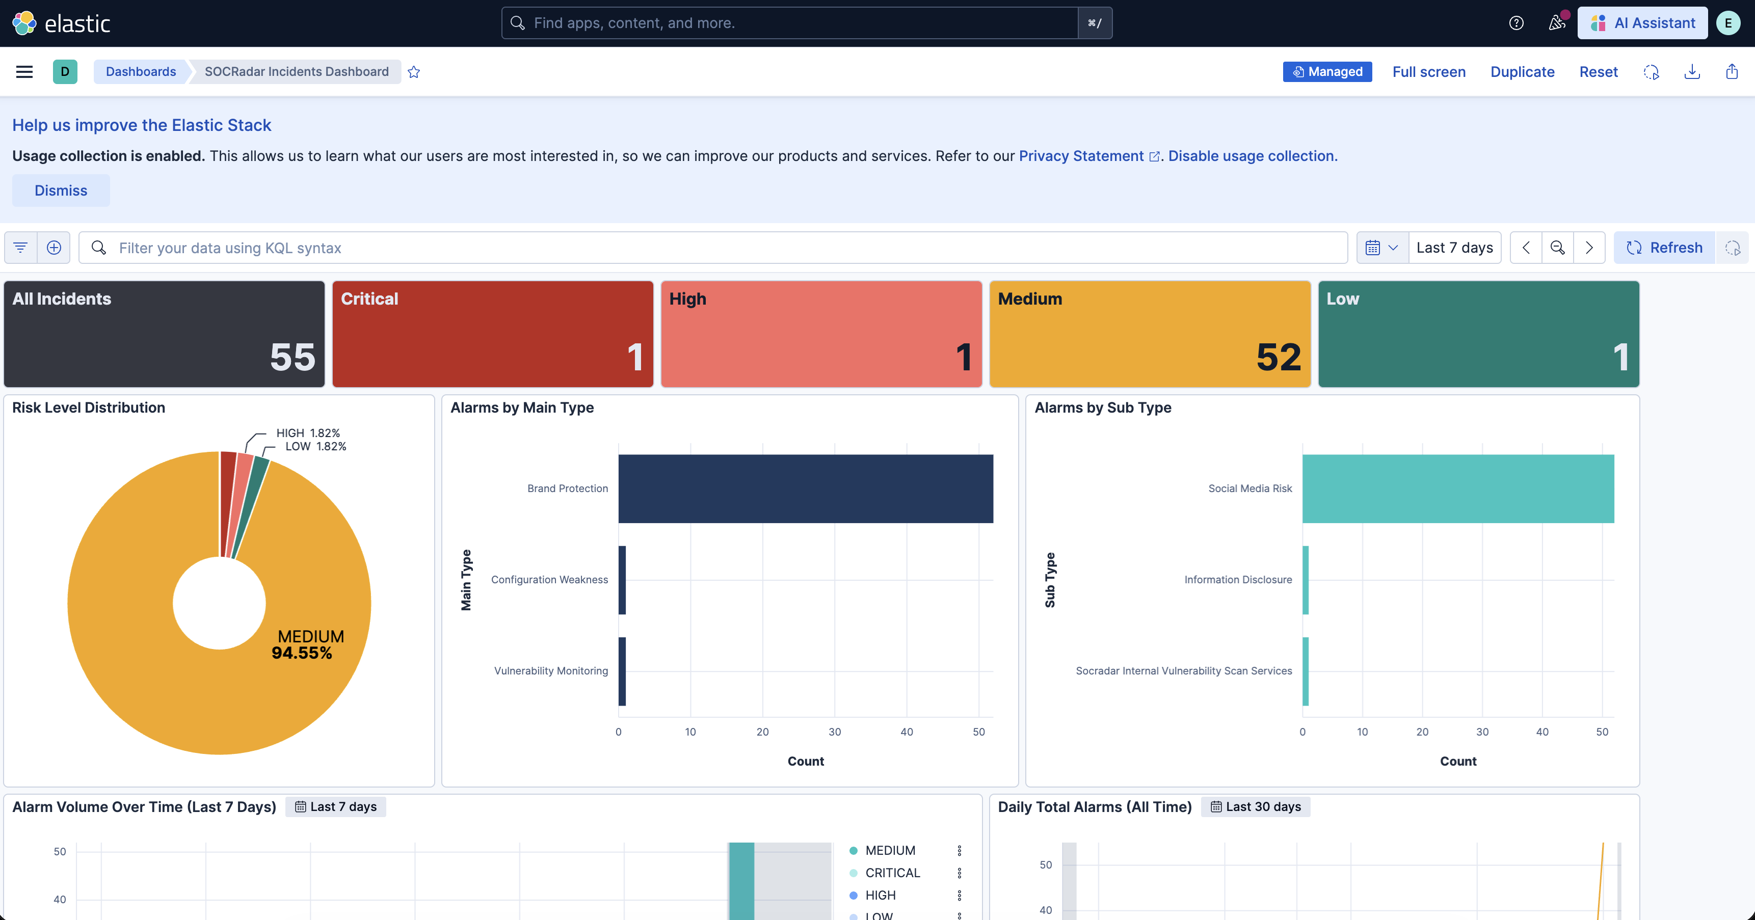Favorite the dashboard with star icon

414,72
